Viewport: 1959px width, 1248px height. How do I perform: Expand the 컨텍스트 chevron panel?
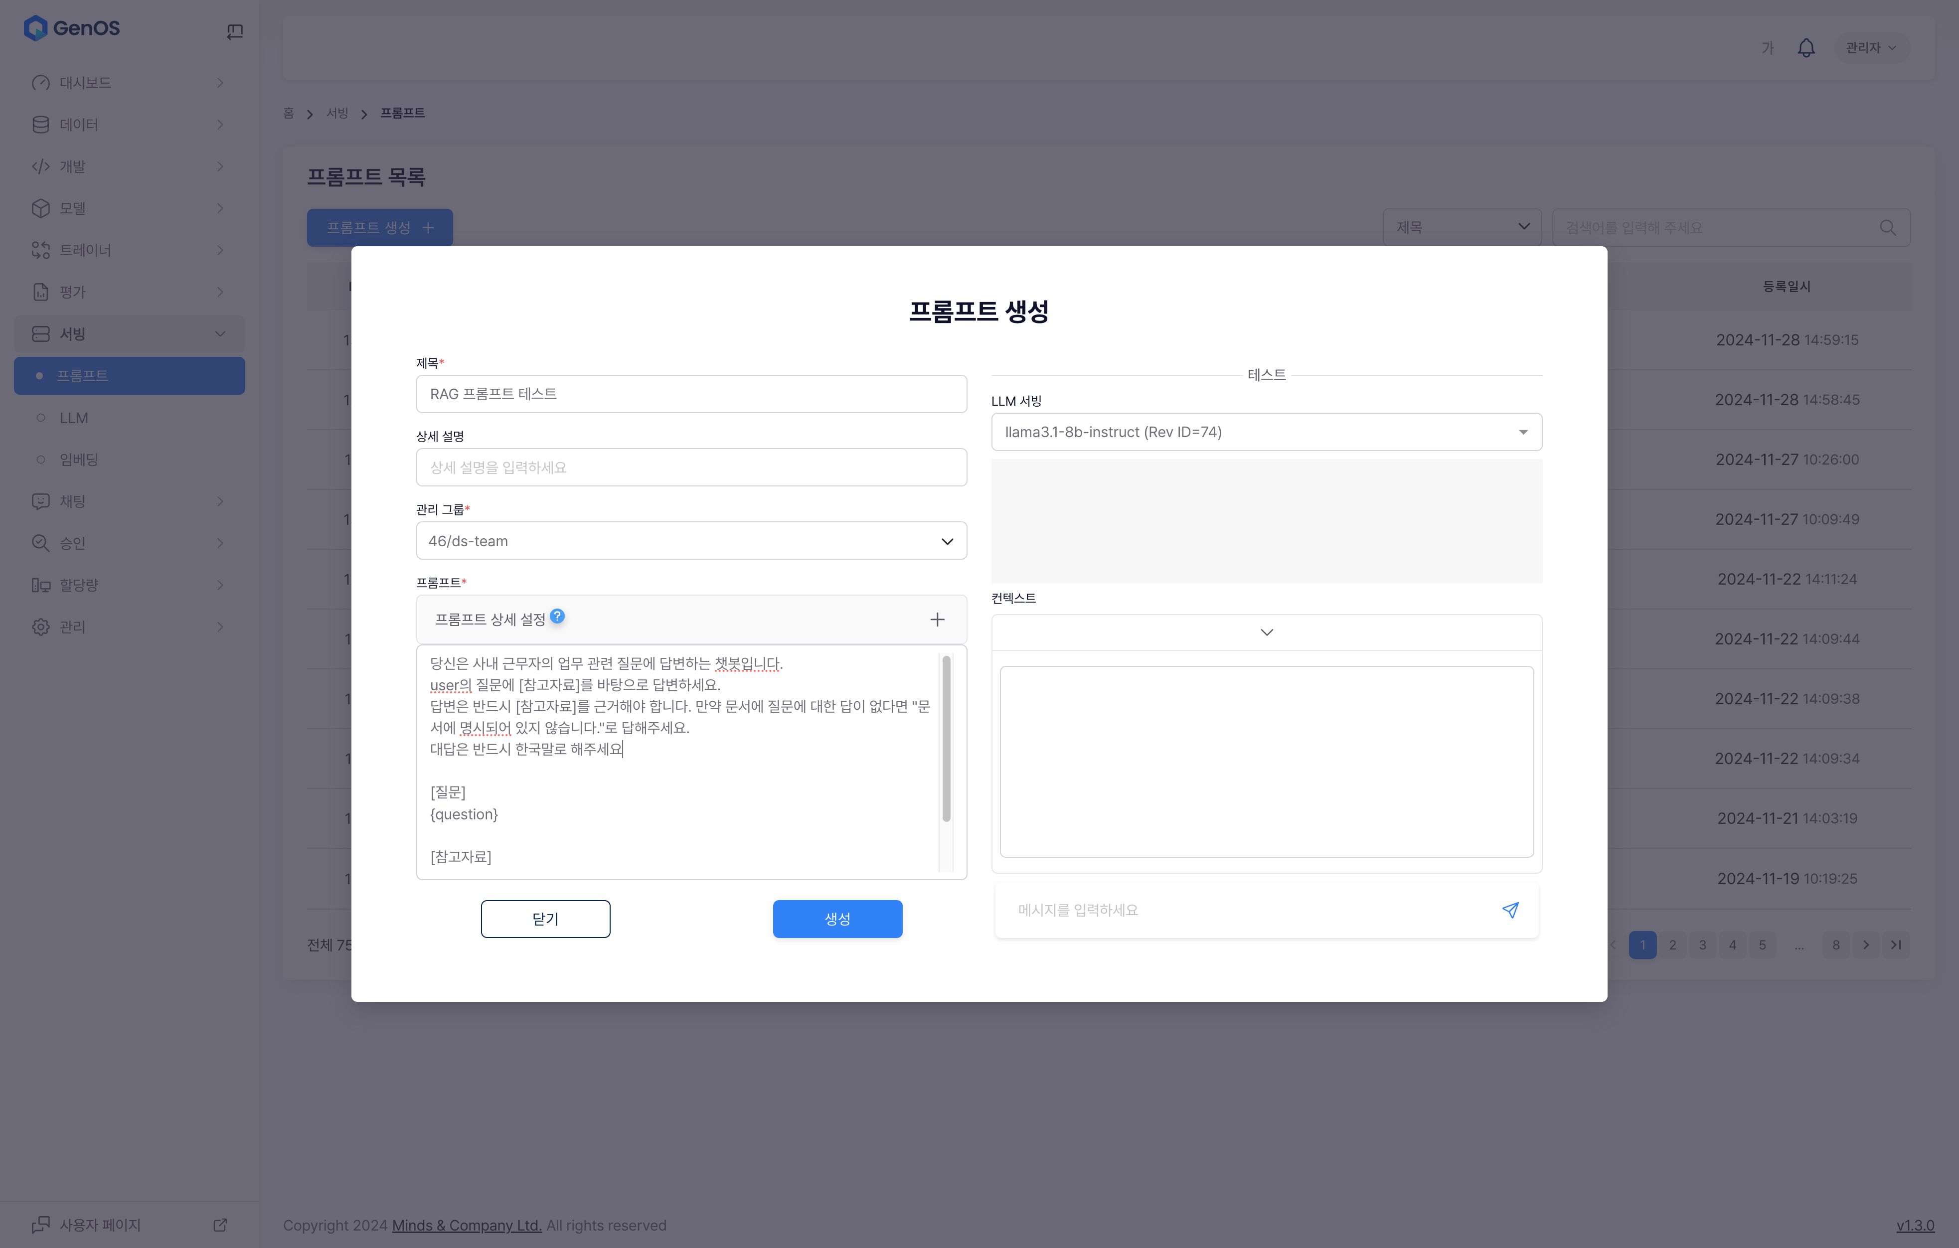click(x=1266, y=632)
